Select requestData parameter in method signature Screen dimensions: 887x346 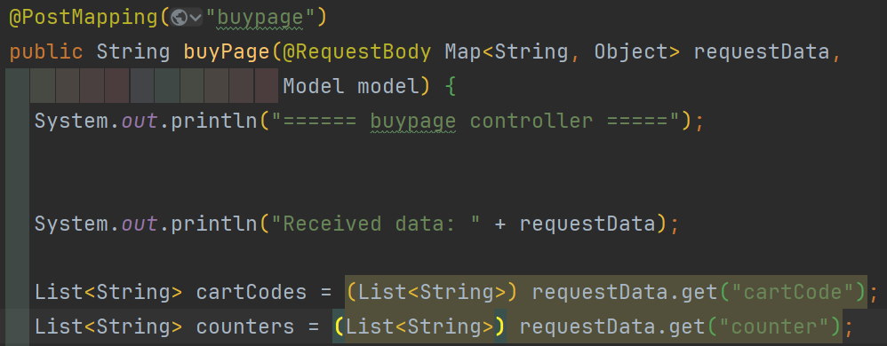761,52
